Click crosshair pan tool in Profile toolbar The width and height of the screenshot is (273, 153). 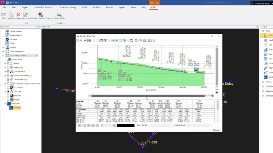tap(85, 41)
